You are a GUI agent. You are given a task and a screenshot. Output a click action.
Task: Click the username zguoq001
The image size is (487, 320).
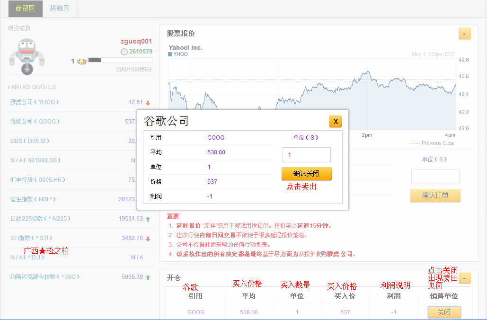tap(136, 41)
